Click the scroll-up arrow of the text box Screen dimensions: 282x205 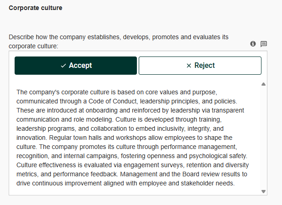coord(263,84)
